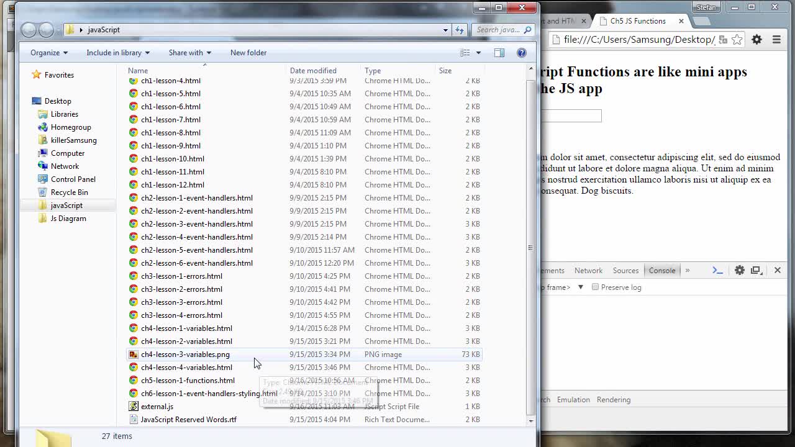Click the script icon beside external.js
Viewport: 795px width, 447px height.
tap(134, 407)
